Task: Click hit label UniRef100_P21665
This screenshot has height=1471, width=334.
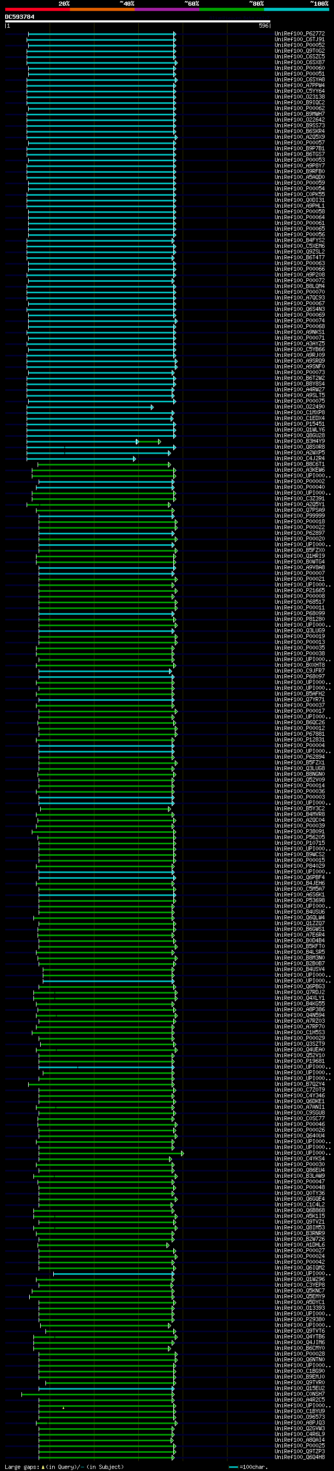Action: [300, 590]
